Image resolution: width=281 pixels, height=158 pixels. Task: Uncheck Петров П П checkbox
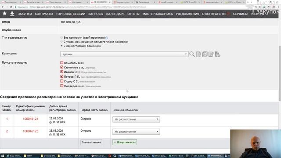tap(62, 76)
